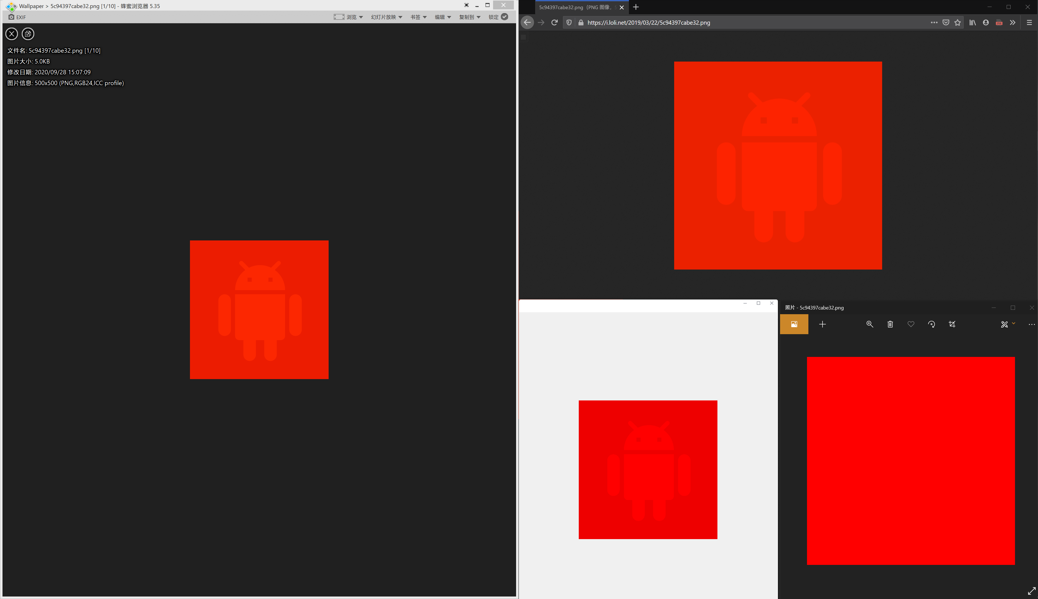Screen dimensions: 1038x599
Task: Expand the 复制到 dropdown
Action: coord(470,17)
